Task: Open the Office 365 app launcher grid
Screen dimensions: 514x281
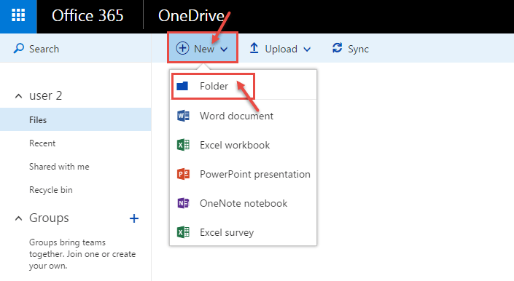Action: [x=18, y=15]
